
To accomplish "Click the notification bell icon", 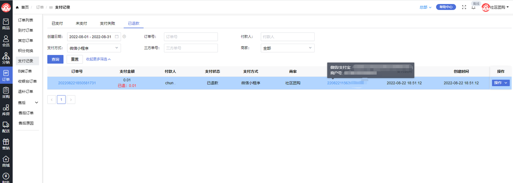I will tap(473, 7).
